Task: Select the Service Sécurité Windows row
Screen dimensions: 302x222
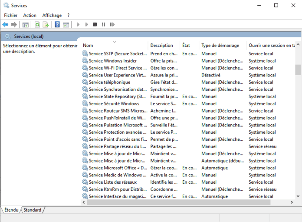Action: pyautogui.click(x=114, y=104)
